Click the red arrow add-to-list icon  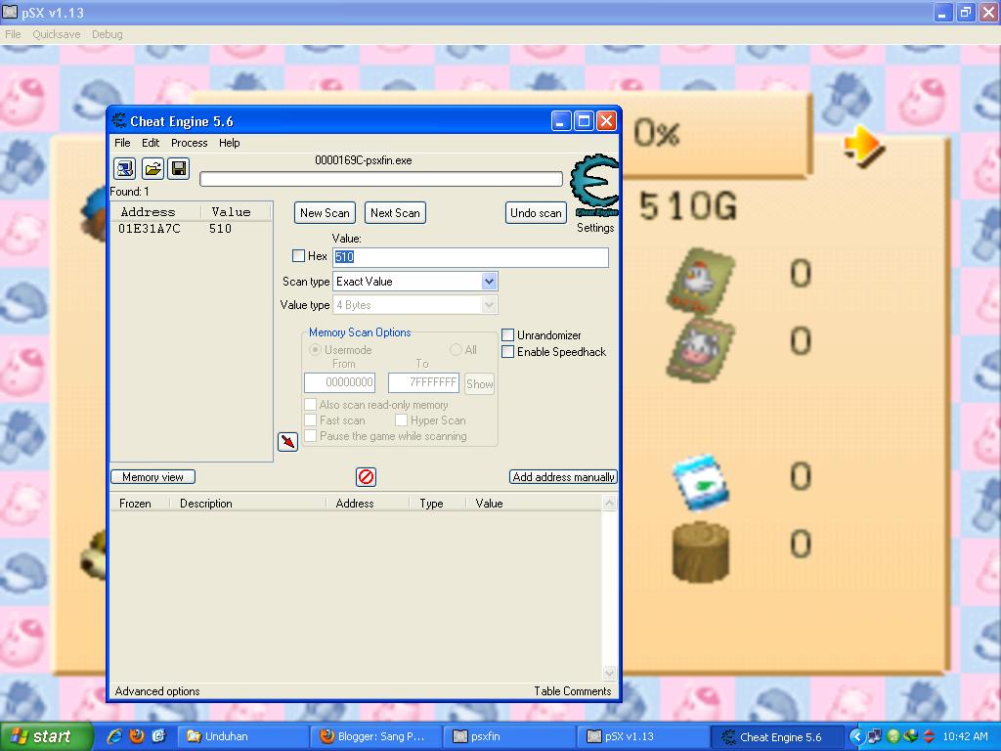tap(288, 441)
